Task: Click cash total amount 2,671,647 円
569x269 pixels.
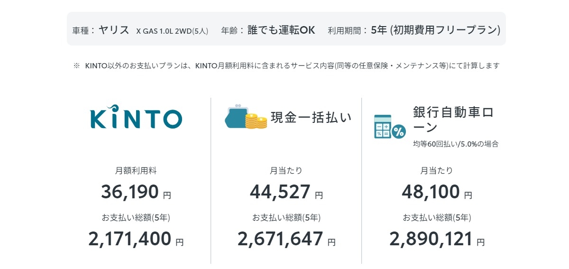Action: 286,239
